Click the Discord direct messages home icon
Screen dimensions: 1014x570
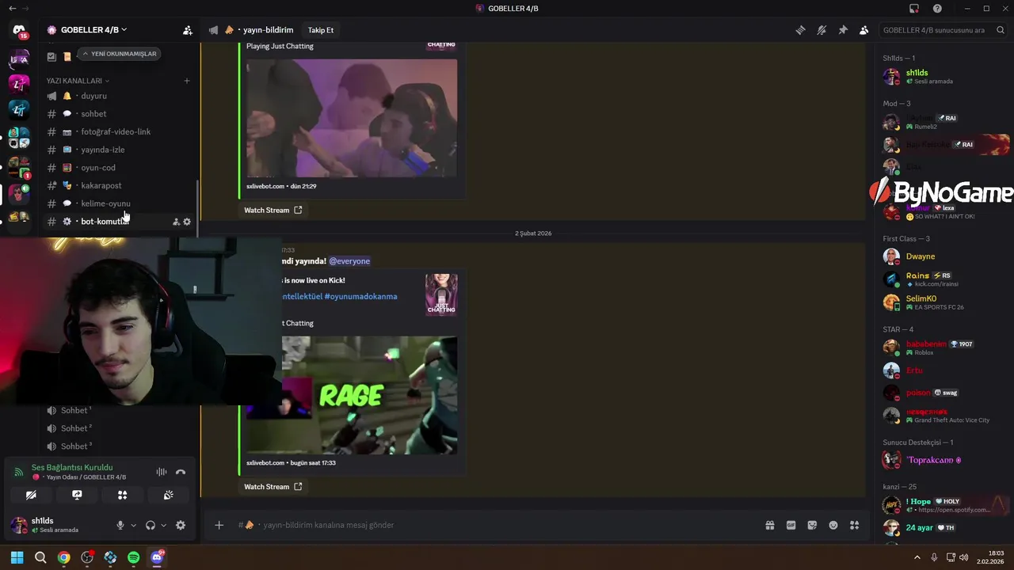tap(19, 30)
